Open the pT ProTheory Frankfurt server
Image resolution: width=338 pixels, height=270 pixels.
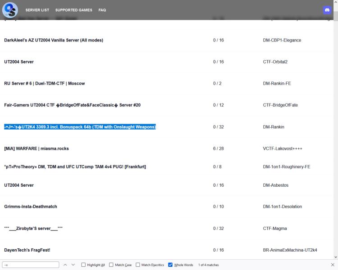coord(75,166)
